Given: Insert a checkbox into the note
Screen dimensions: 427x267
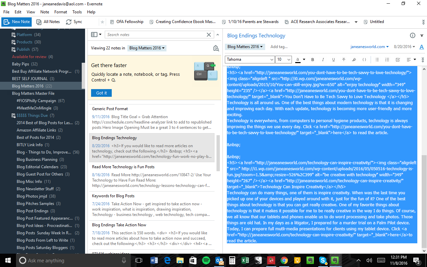Looking at the screenshot, I should (x=398, y=60).
